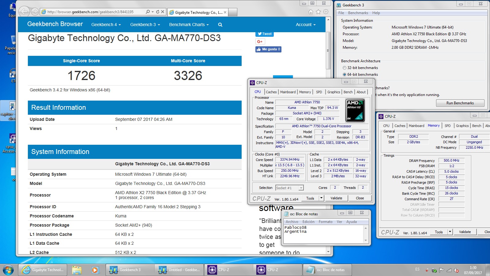Open Tools dropdown arrow in front CPU-Z
The width and height of the screenshot is (490, 276).
click(322, 198)
